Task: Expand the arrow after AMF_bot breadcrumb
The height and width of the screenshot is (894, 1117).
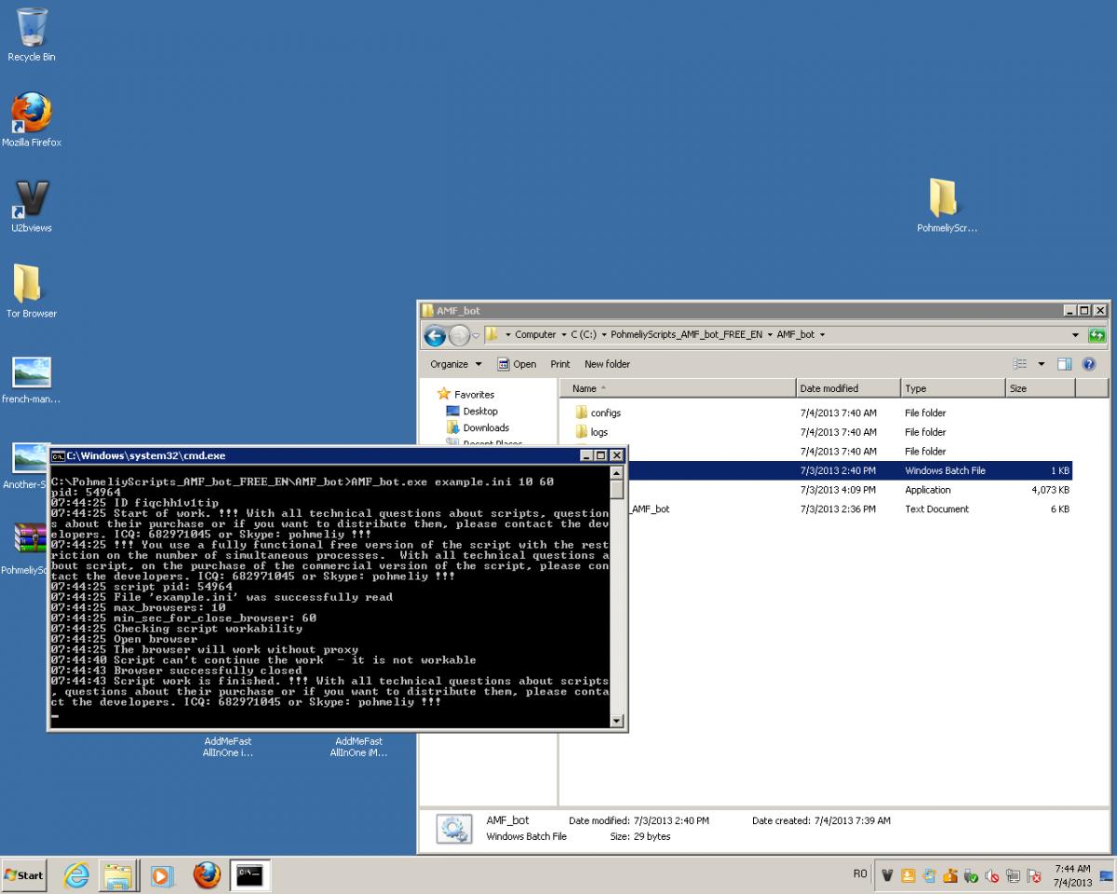Action: 822,334
